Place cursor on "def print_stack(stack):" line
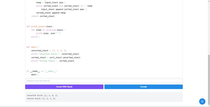 point(40,27)
